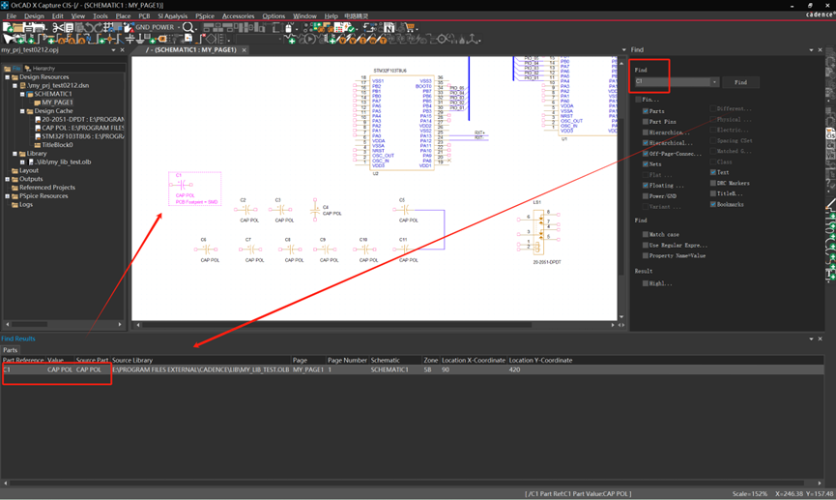This screenshot has width=836, height=500.
Task: Click the PSpice Run play icon
Action: click(x=310, y=40)
